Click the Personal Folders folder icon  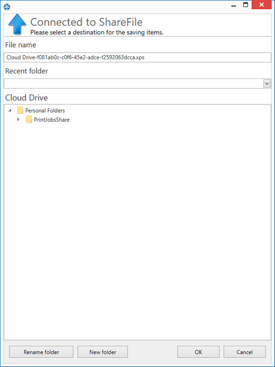tap(20, 110)
